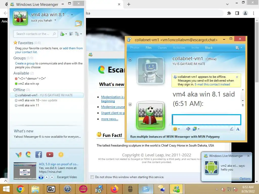259x194 pixels.
Task: Click Games in chat toolbar
Action: click(162, 48)
